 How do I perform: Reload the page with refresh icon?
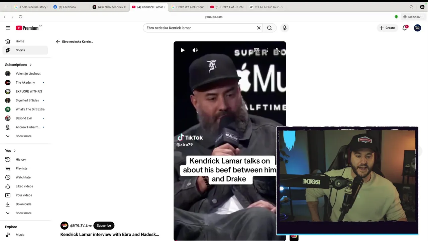tap(20, 17)
